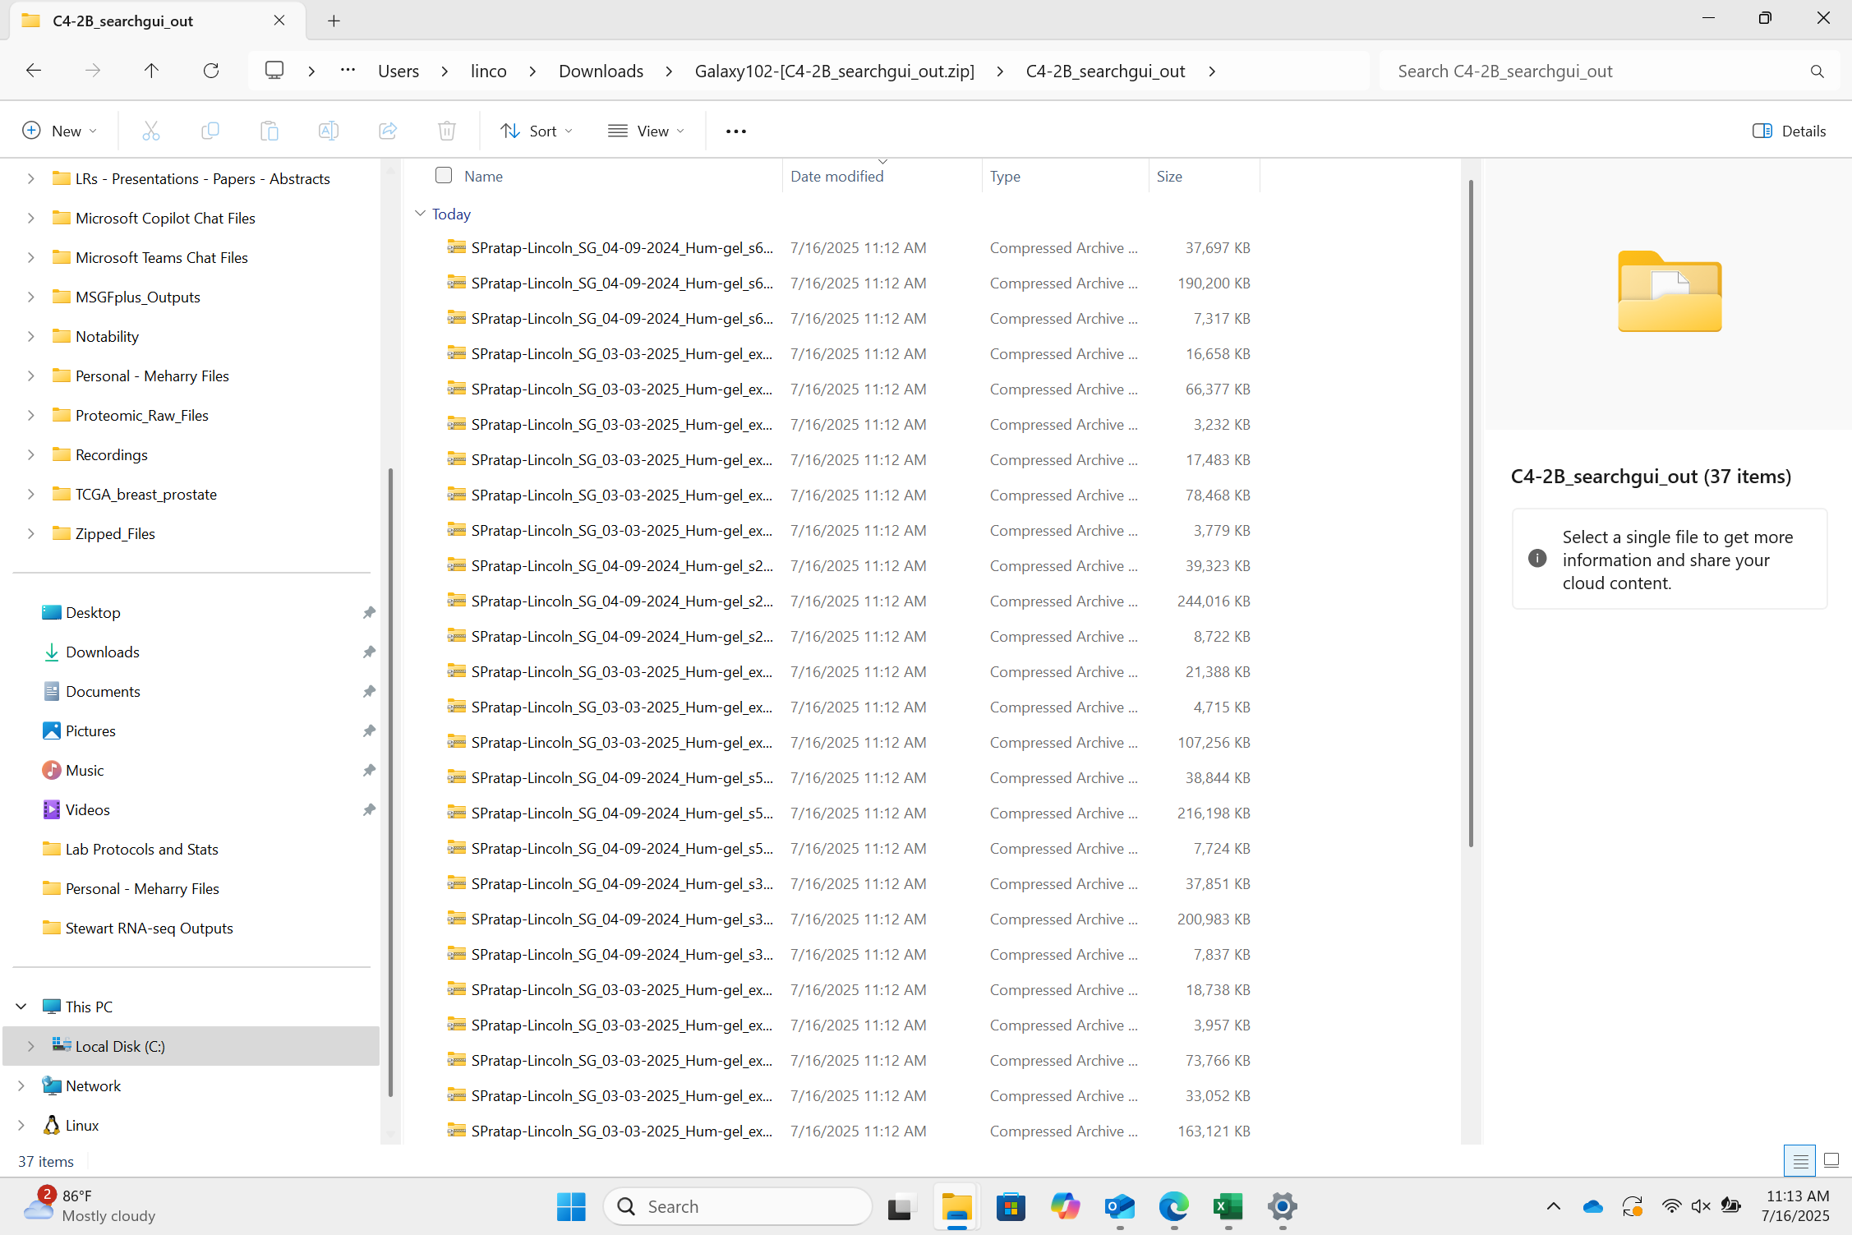Toggle the Details pane button

pyautogui.click(x=1789, y=131)
